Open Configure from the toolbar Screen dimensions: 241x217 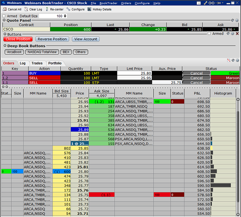(x=75, y=9)
